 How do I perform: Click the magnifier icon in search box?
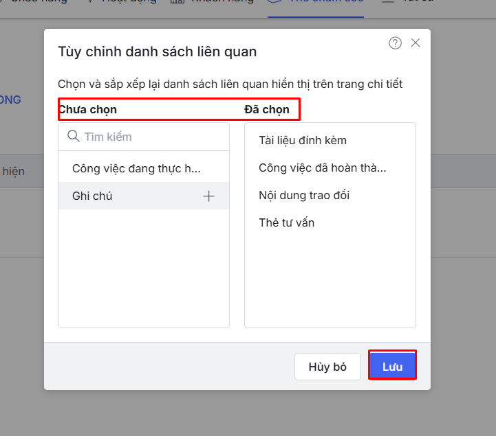coord(74,137)
